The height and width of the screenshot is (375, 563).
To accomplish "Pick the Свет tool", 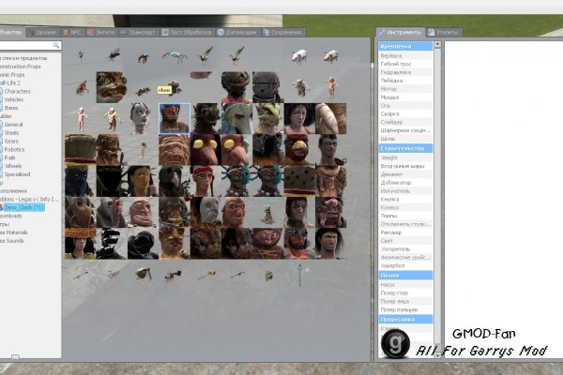I will coord(405,241).
